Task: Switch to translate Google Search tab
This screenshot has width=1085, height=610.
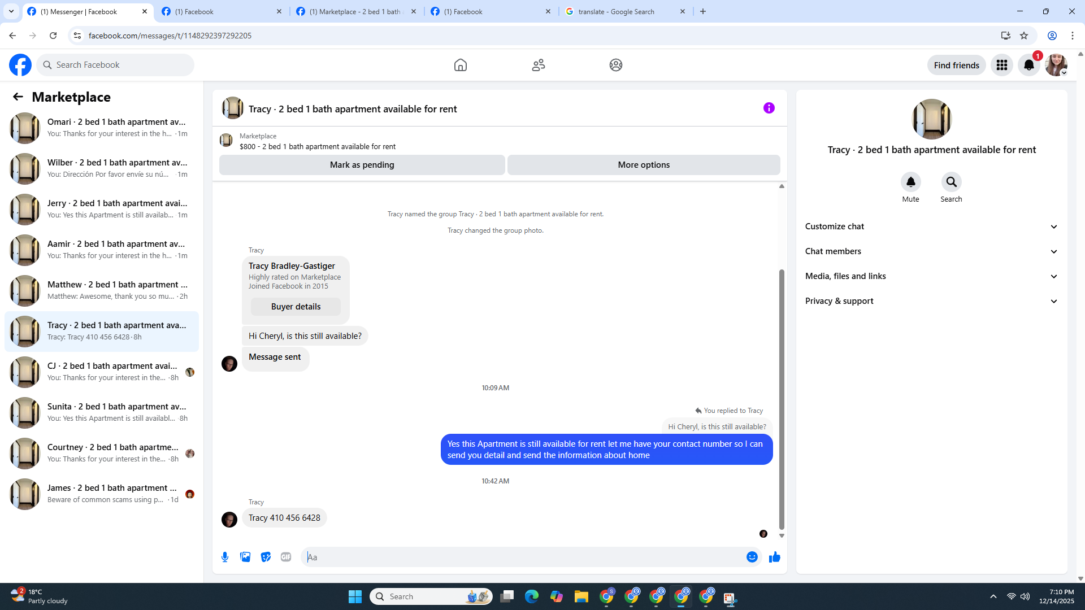Action: pyautogui.click(x=616, y=11)
